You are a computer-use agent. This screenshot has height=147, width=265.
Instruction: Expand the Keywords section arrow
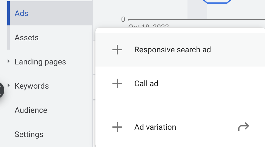pyautogui.click(x=9, y=86)
